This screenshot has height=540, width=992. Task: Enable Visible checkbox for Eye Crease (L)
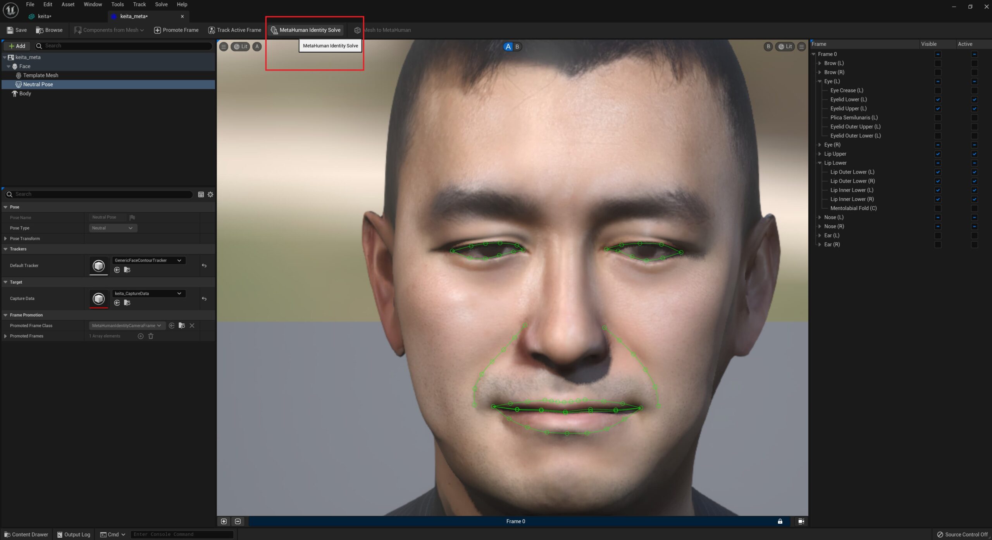[938, 90]
